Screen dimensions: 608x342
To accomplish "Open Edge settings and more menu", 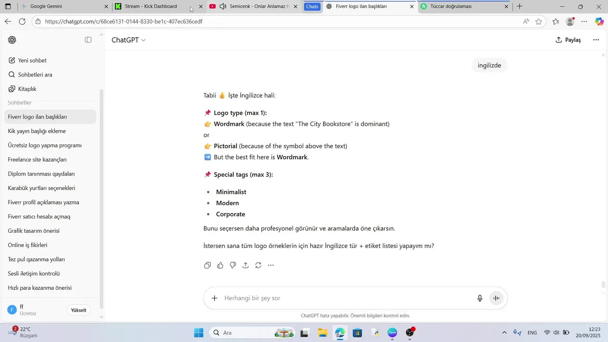I will (x=584, y=21).
